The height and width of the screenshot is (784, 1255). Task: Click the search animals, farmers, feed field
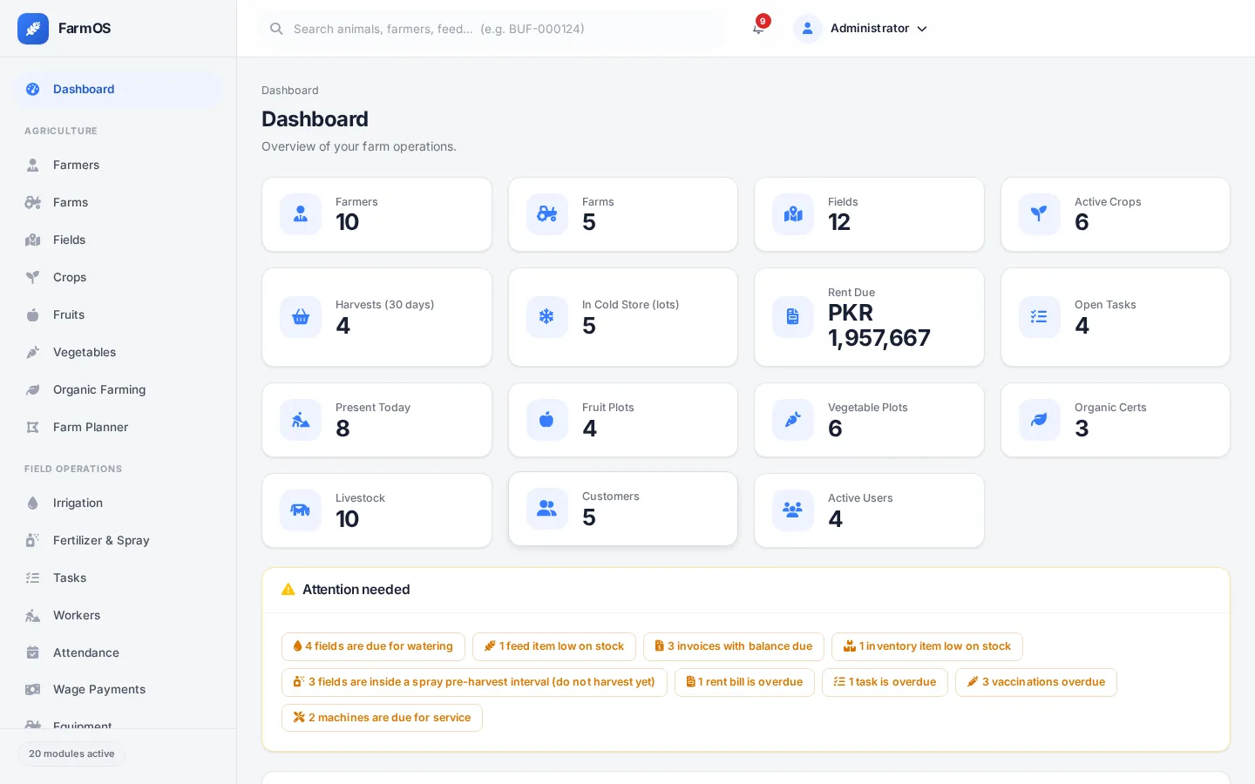coord(493,29)
